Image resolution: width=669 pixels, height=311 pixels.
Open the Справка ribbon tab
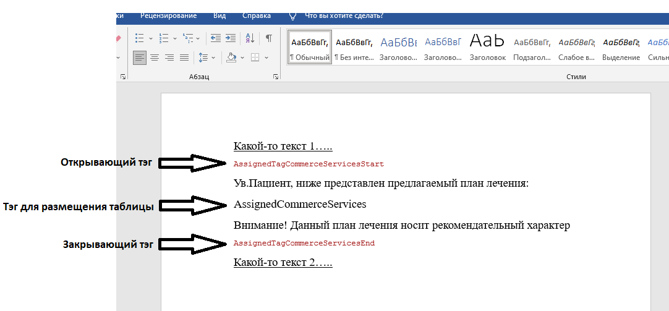pyautogui.click(x=257, y=16)
